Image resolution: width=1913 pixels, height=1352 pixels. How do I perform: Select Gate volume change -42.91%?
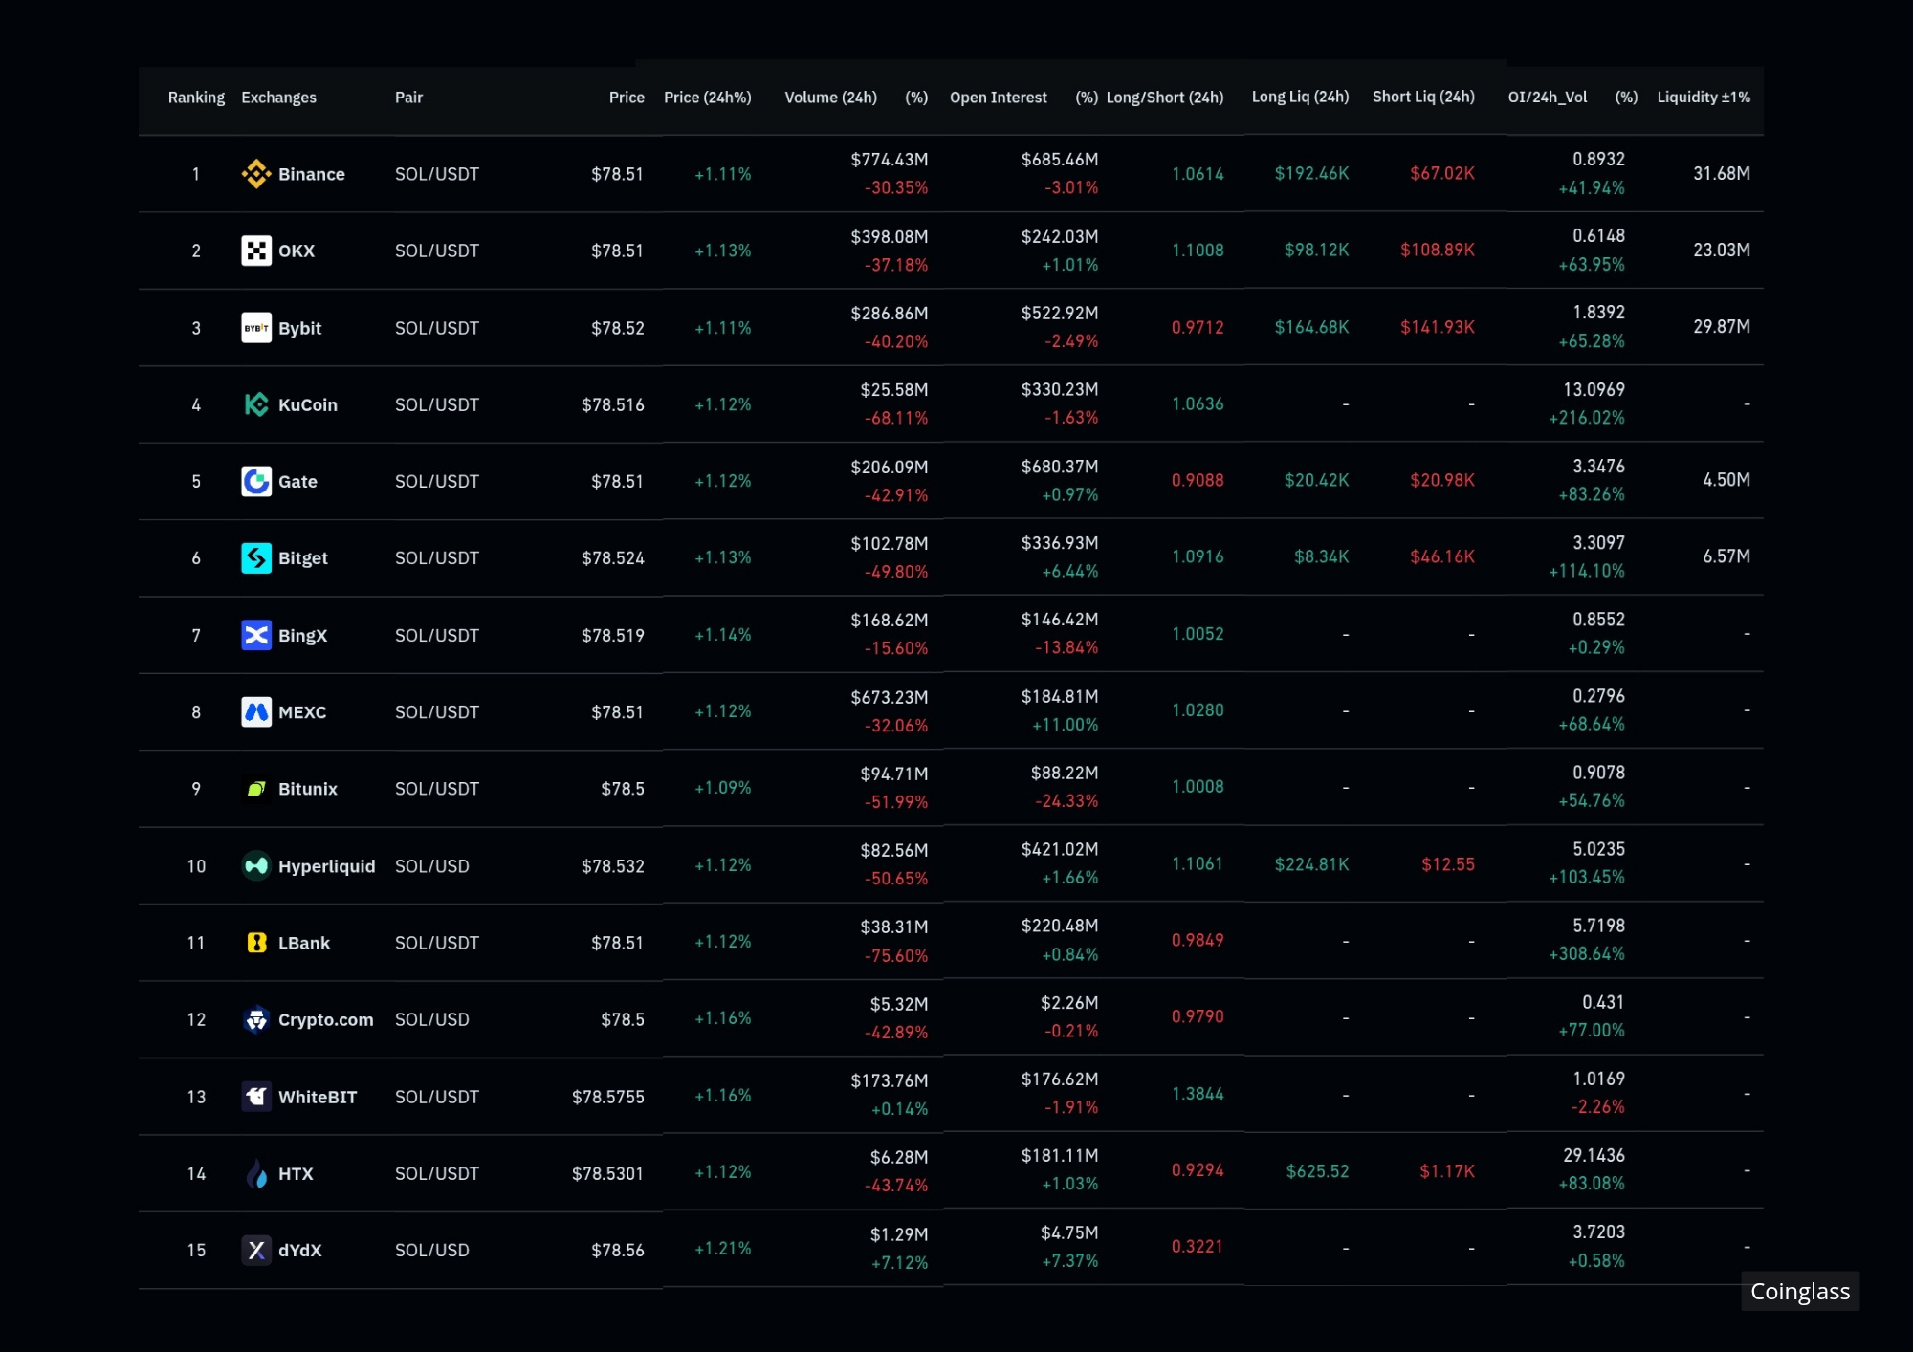coord(896,495)
